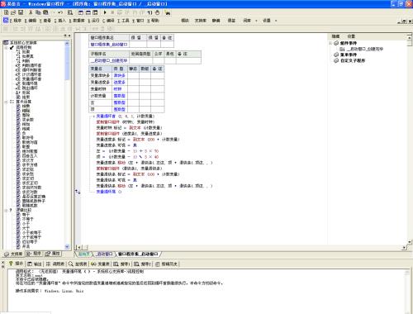This screenshot has height=314, width=413.
Task: Select the 系统核心支持库 root node
Action: pos(23,43)
